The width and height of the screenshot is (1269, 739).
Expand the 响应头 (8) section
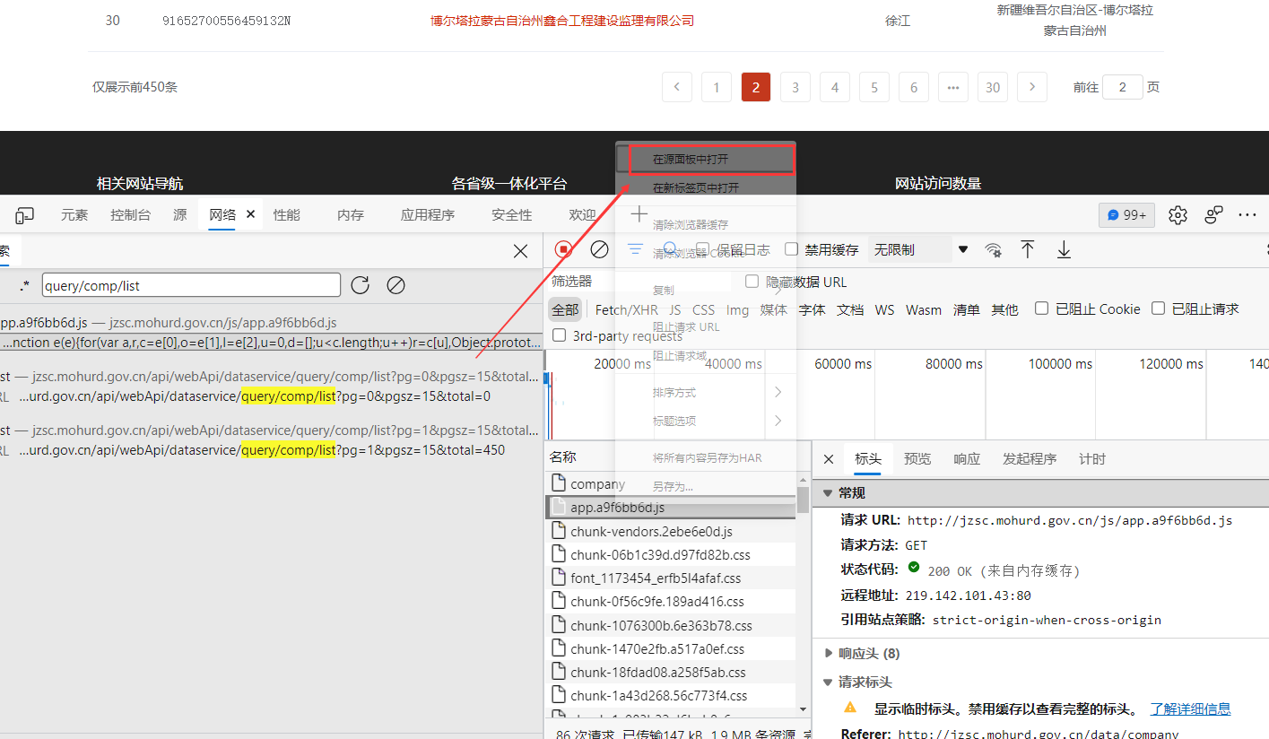click(x=828, y=653)
